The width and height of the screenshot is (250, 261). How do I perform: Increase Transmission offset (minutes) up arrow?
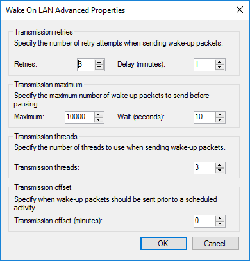pyautogui.click(x=220, y=219)
